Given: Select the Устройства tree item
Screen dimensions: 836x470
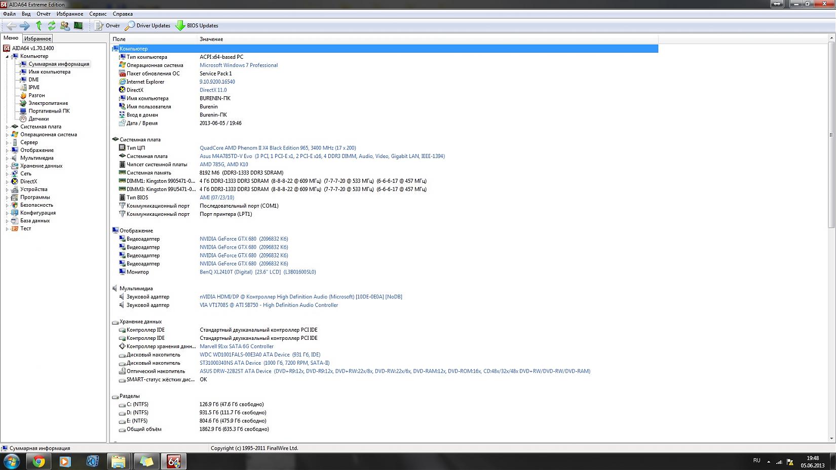Looking at the screenshot, I should [x=34, y=189].
